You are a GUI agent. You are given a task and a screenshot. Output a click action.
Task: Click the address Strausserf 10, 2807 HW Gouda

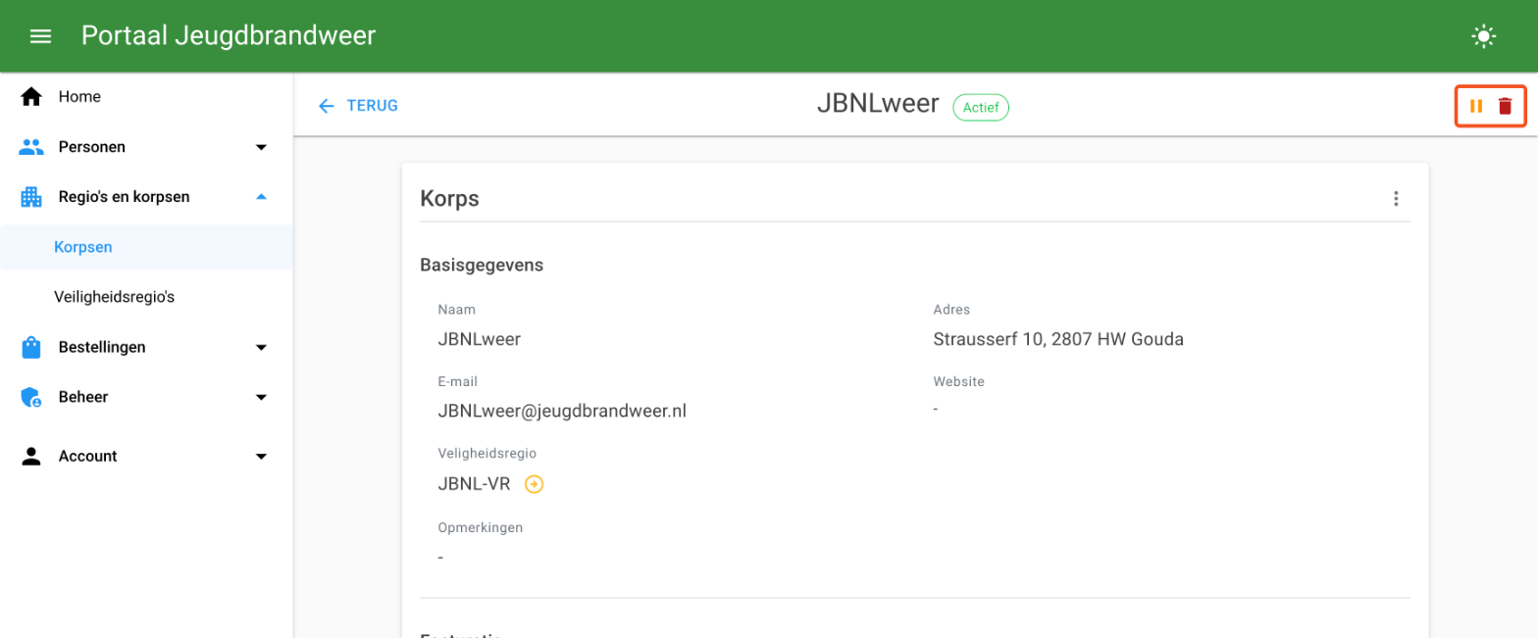tap(1058, 340)
